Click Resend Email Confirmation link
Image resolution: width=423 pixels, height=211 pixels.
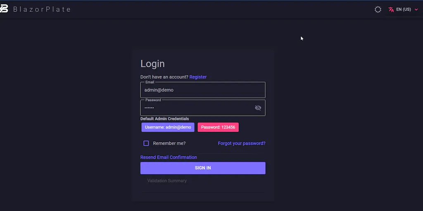[x=169, y=157]
